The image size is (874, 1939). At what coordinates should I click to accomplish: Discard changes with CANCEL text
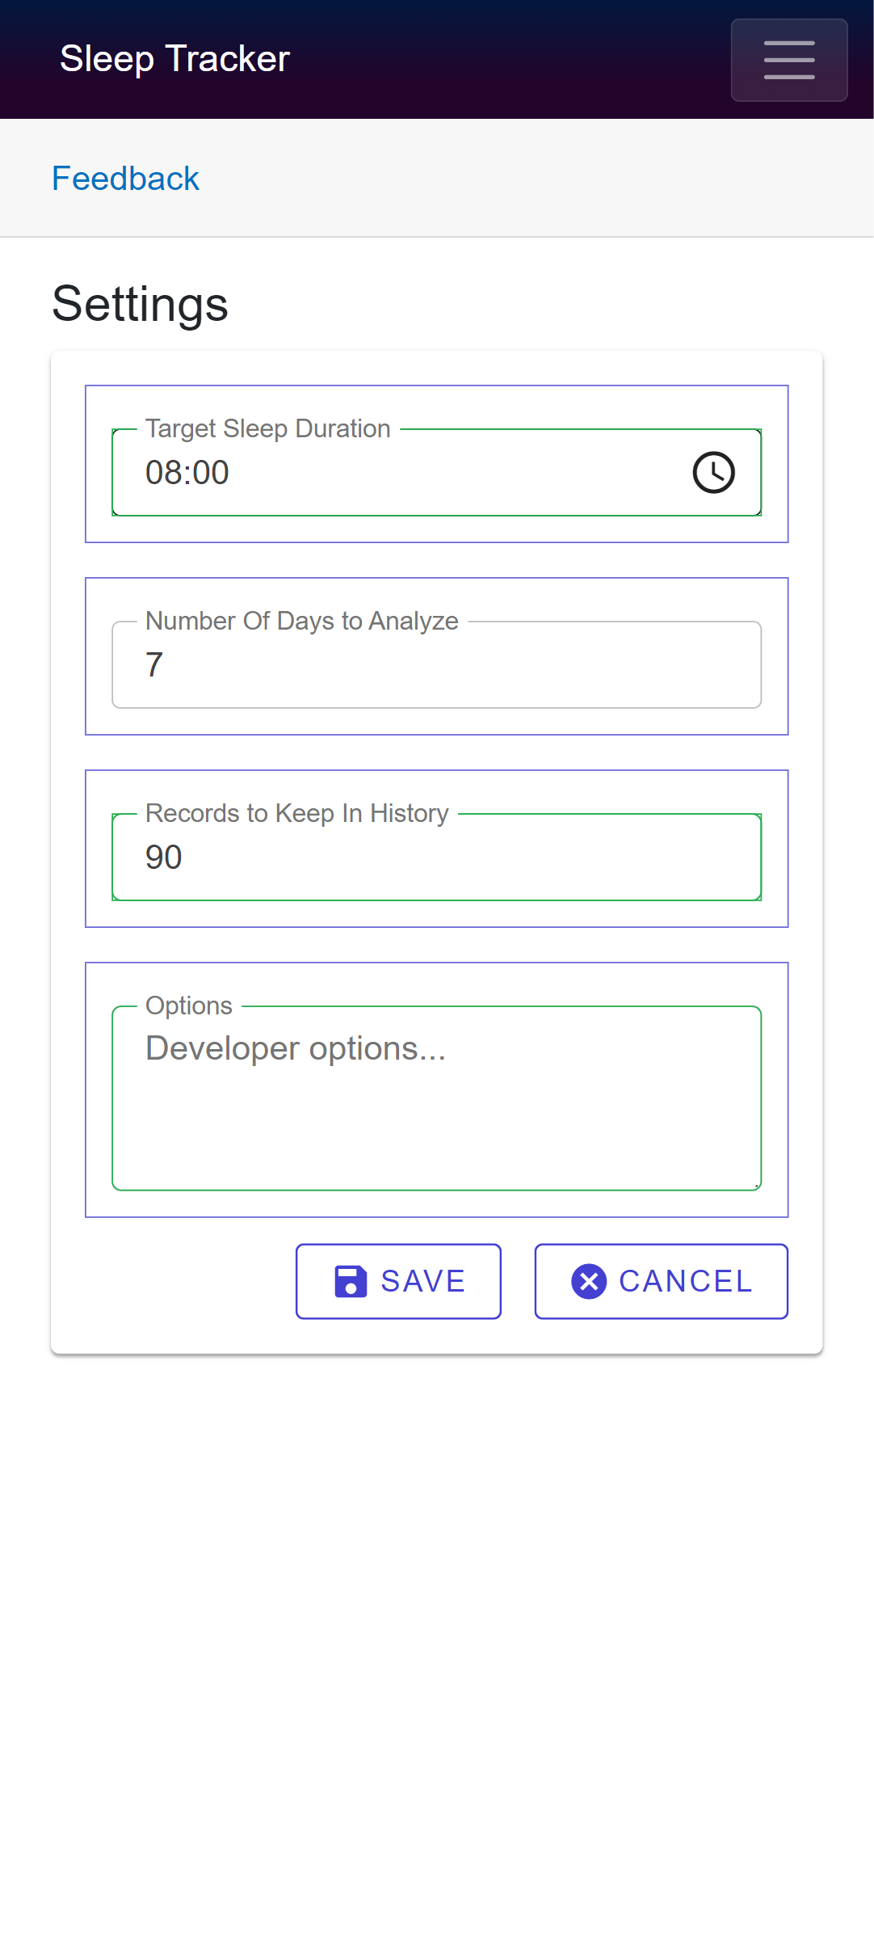pyautogui.click(x=686, y=1282)
